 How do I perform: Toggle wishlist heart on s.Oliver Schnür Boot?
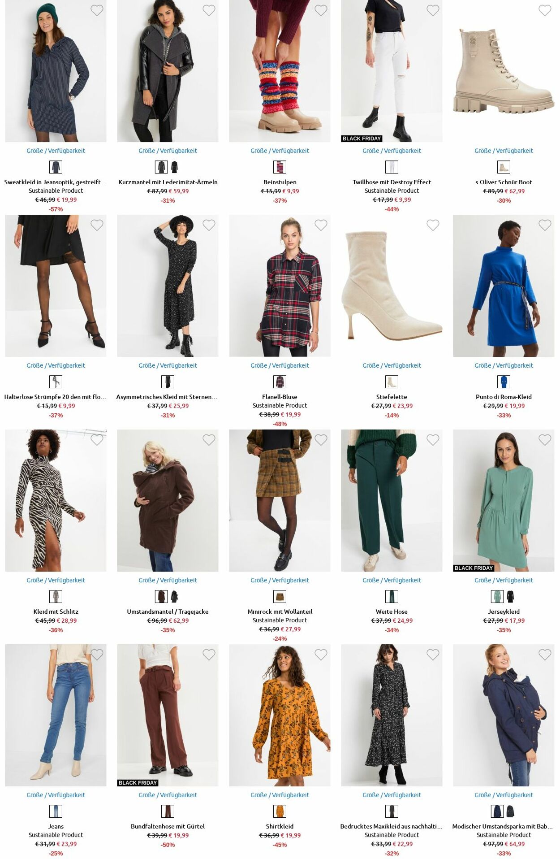pos(545,10)
